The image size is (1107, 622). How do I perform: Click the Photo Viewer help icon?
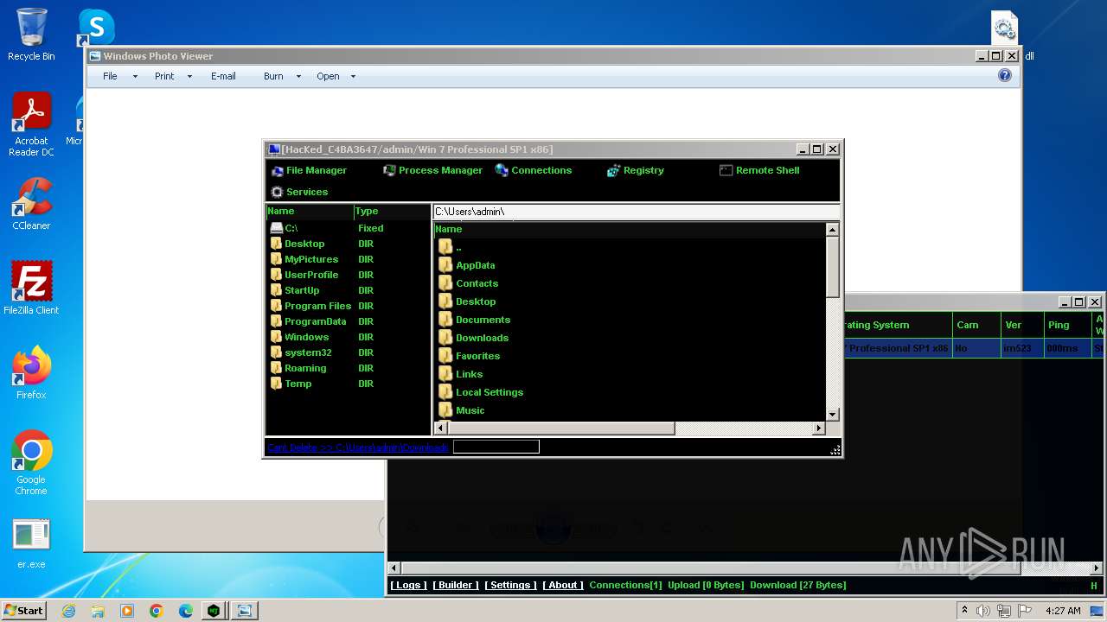[x=1004, y=75]
